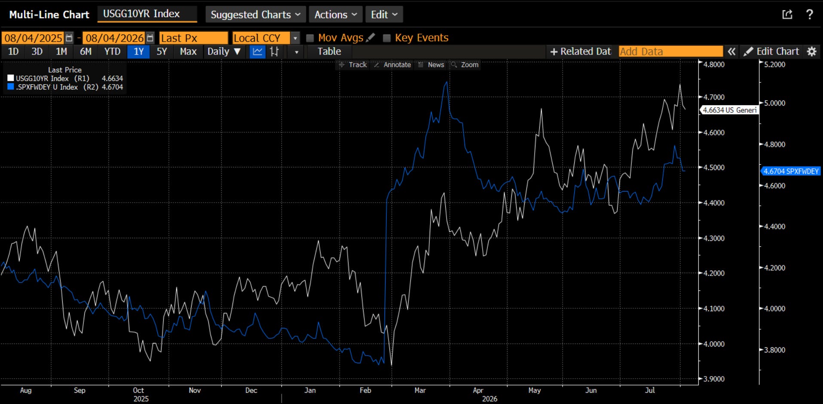Open the help question mark icon
The height and width of the screenshot is (404, 823).
click(809, 15)
